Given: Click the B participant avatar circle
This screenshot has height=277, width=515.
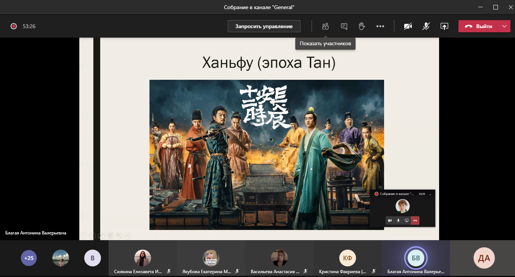Looking at the screenshot, I should click(92, 258).
